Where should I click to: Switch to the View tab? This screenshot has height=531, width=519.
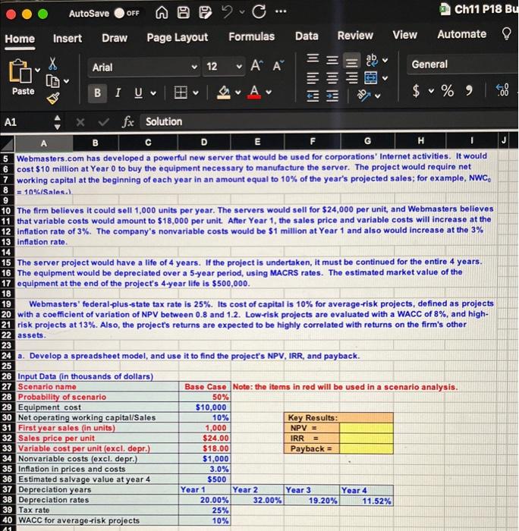(404, 35)
